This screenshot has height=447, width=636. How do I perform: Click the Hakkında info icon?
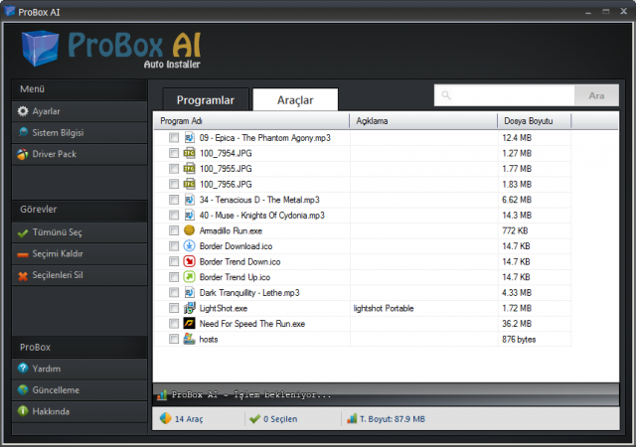point(23,411)
